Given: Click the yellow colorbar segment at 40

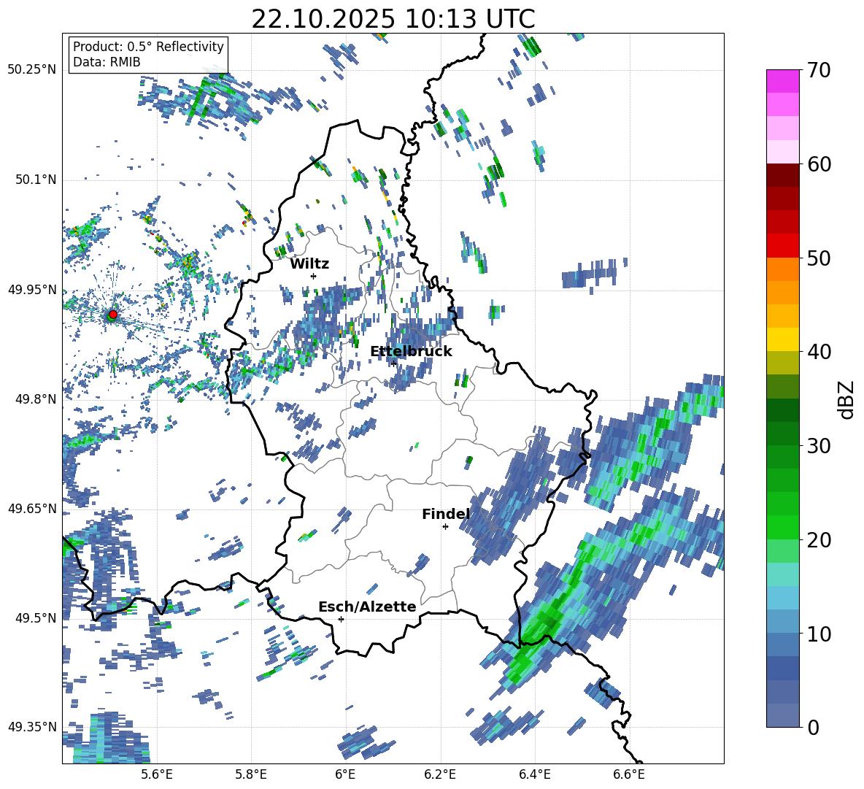Looking at the screenshot, I should coord(782,339).
